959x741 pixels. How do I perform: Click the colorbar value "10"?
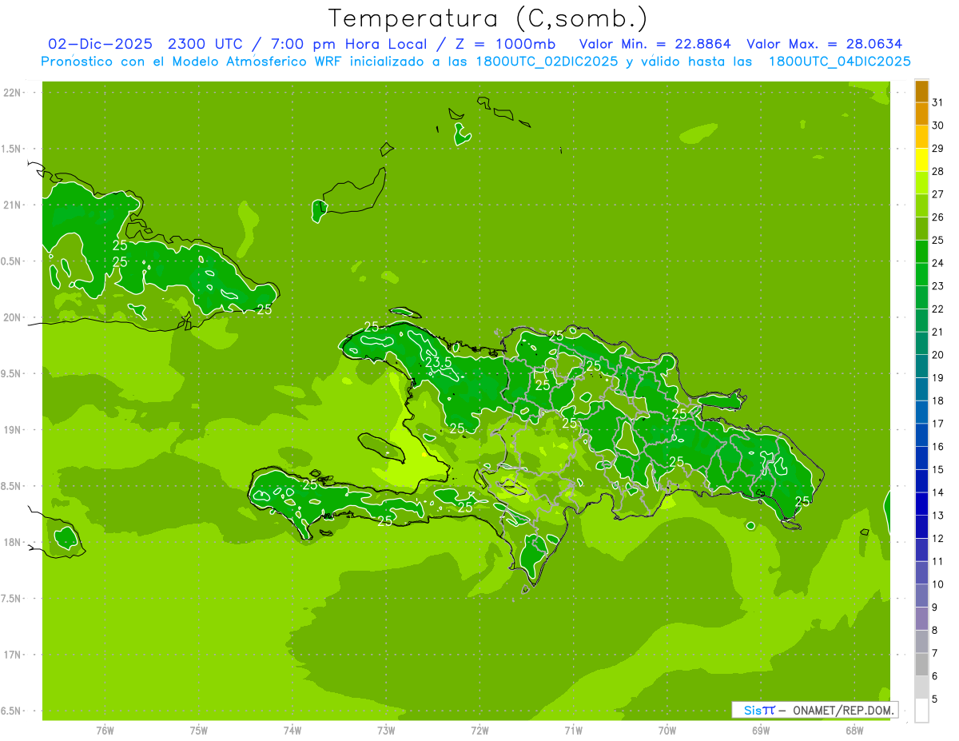(x=938, y=584)
